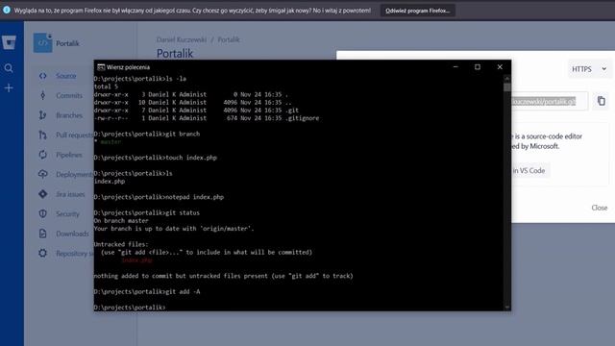Open the search icon in Bitbucket sidebar

pos(9,68)
